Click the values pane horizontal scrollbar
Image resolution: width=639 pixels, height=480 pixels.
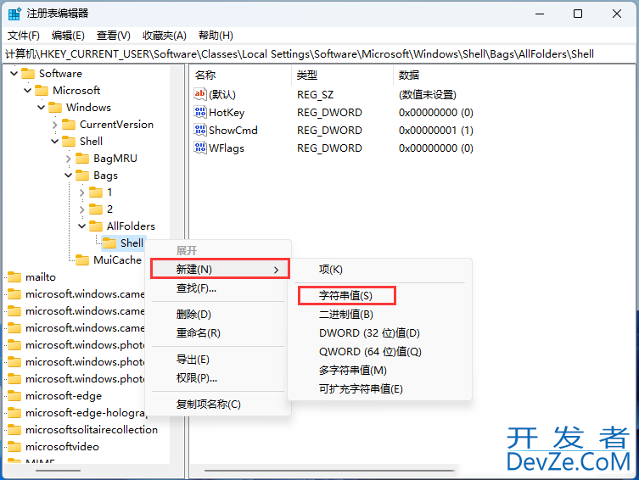pyautogui.click(x=329, y=471)
